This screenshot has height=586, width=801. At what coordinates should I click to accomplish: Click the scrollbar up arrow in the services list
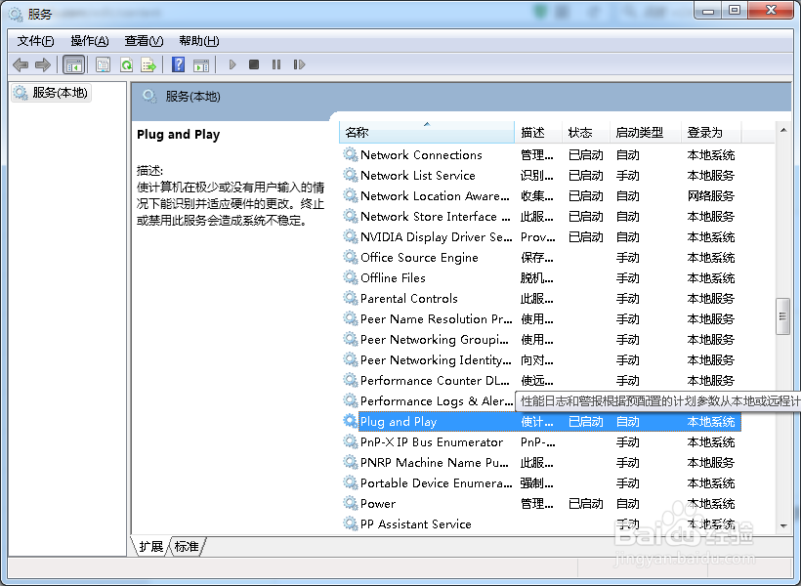pos(783,130)
